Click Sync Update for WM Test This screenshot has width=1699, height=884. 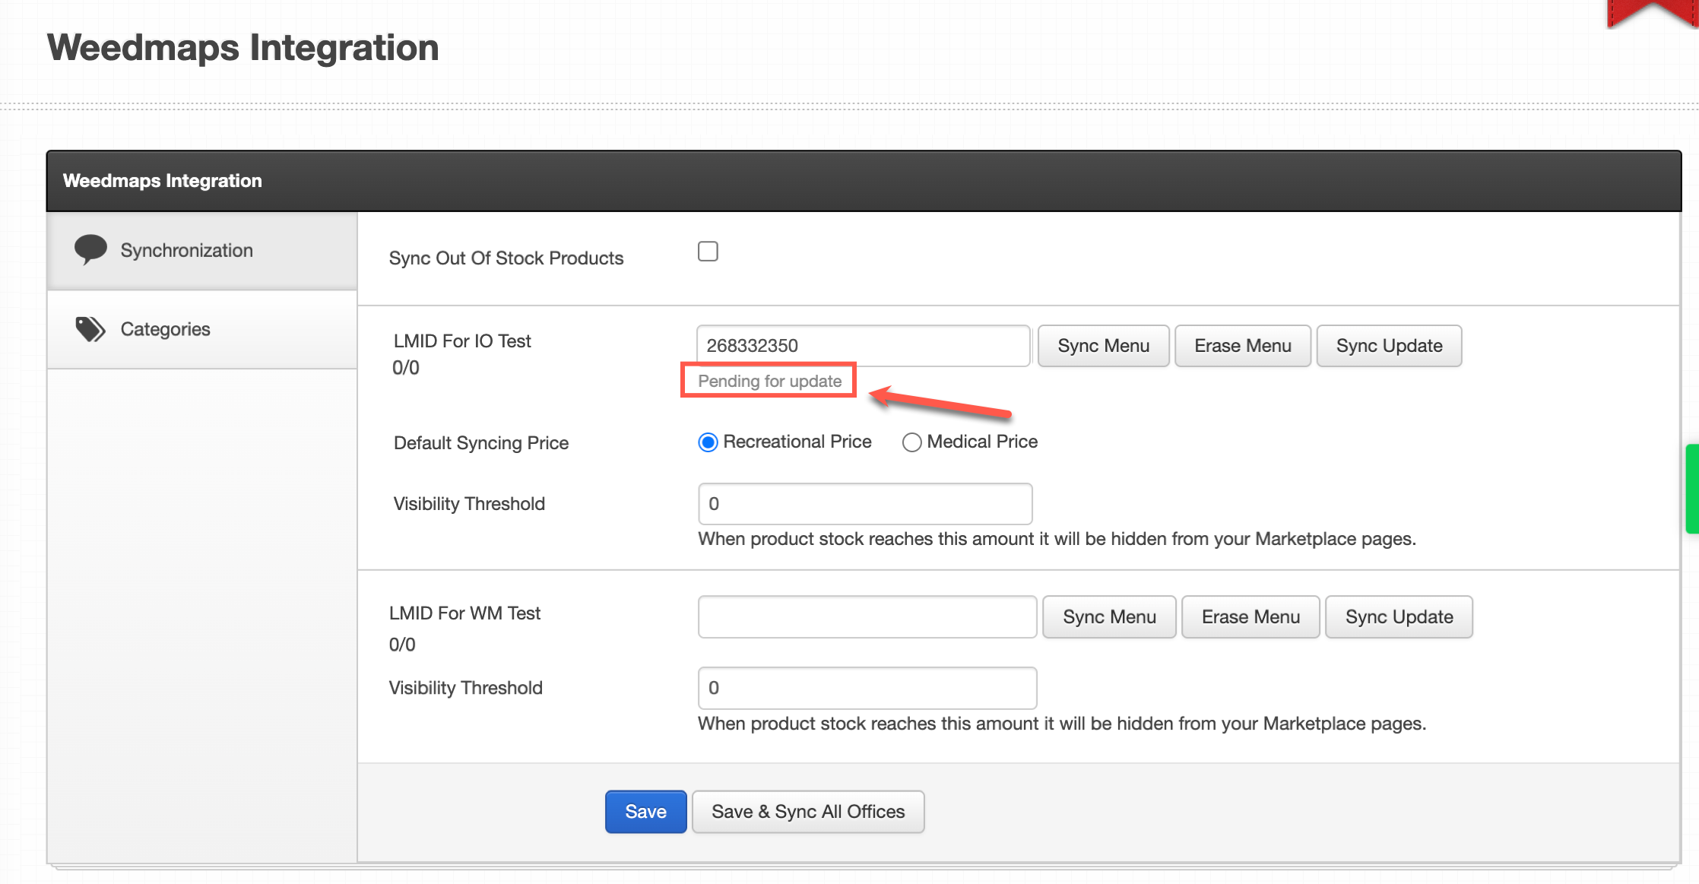[1399, 617]
